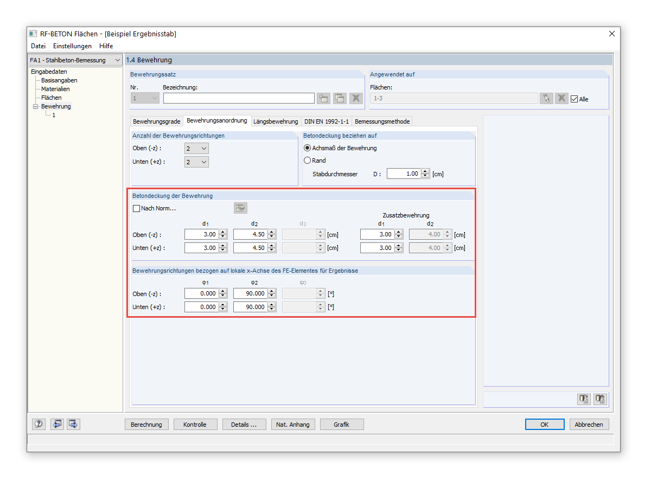This screenshot has width=651, height=488.
Task: Select Materialien in the navigation tree
Action: (55, 89)
